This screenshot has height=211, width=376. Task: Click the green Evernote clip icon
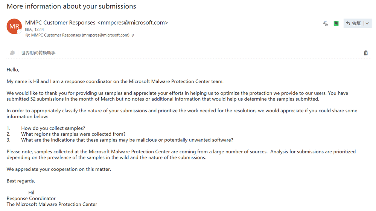pos(336,23)
